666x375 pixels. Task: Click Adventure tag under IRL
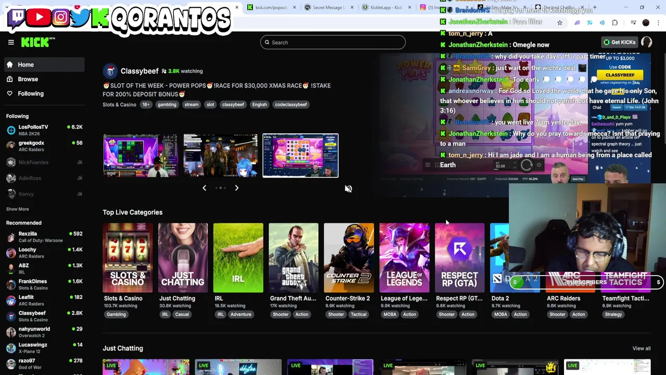(240, 315)
